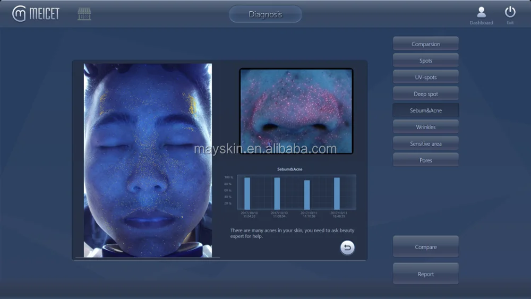Screen dimensions: 531x299
Task: Select the Deep spot analysis option
Action: click(426, 93)
